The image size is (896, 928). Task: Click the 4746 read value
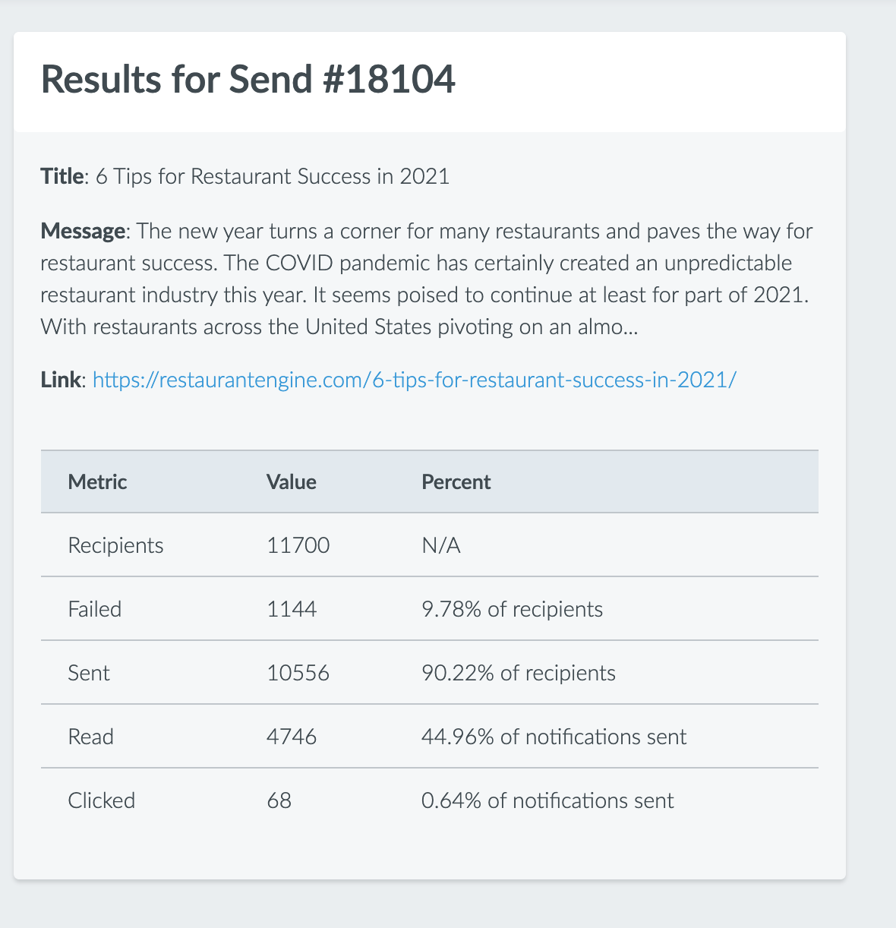[292, 737]
